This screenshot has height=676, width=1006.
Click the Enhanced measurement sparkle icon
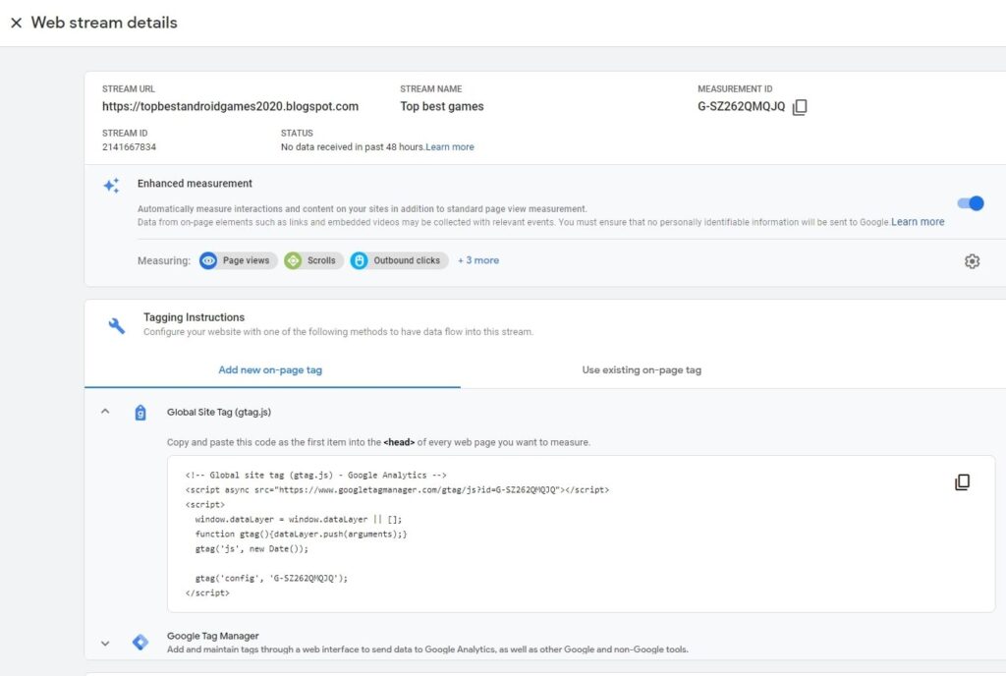coord(112,186)
